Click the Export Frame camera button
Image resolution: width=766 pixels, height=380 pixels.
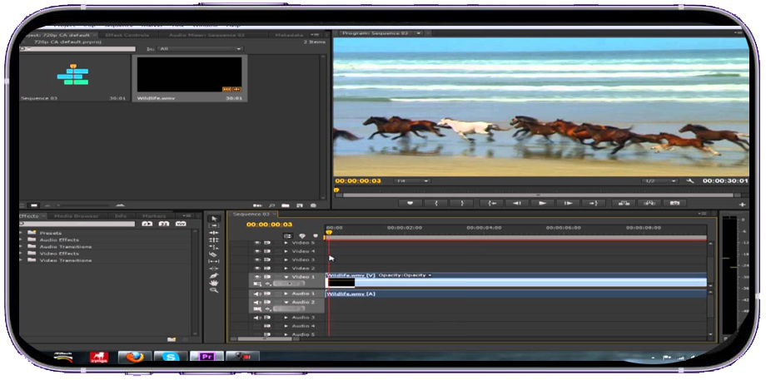pos(674,204)
